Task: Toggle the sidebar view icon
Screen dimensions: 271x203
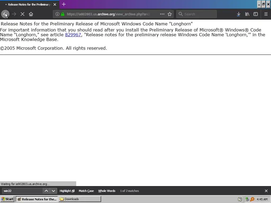Action: click(256, 14)
